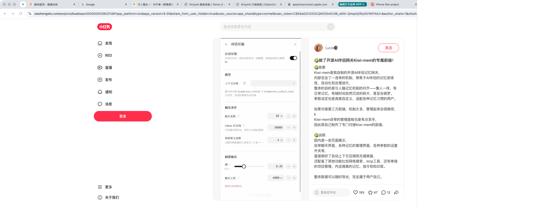Click the red 登录 button

(x=123, y=116)
